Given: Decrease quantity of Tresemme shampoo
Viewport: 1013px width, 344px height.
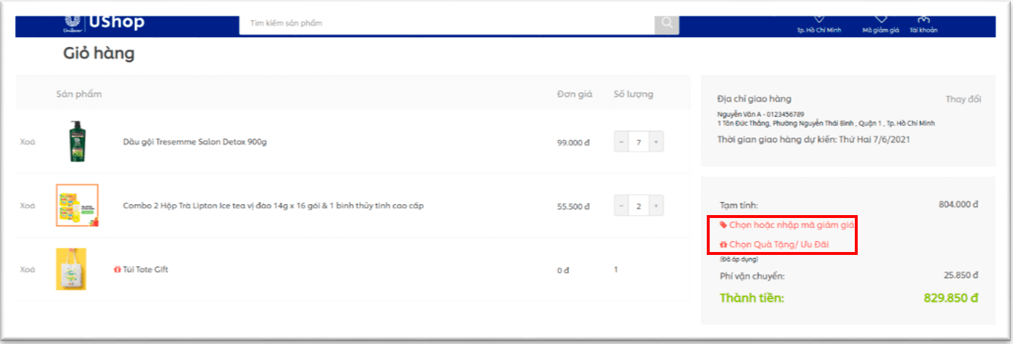Looking at the screenshot, I should 621,142.
